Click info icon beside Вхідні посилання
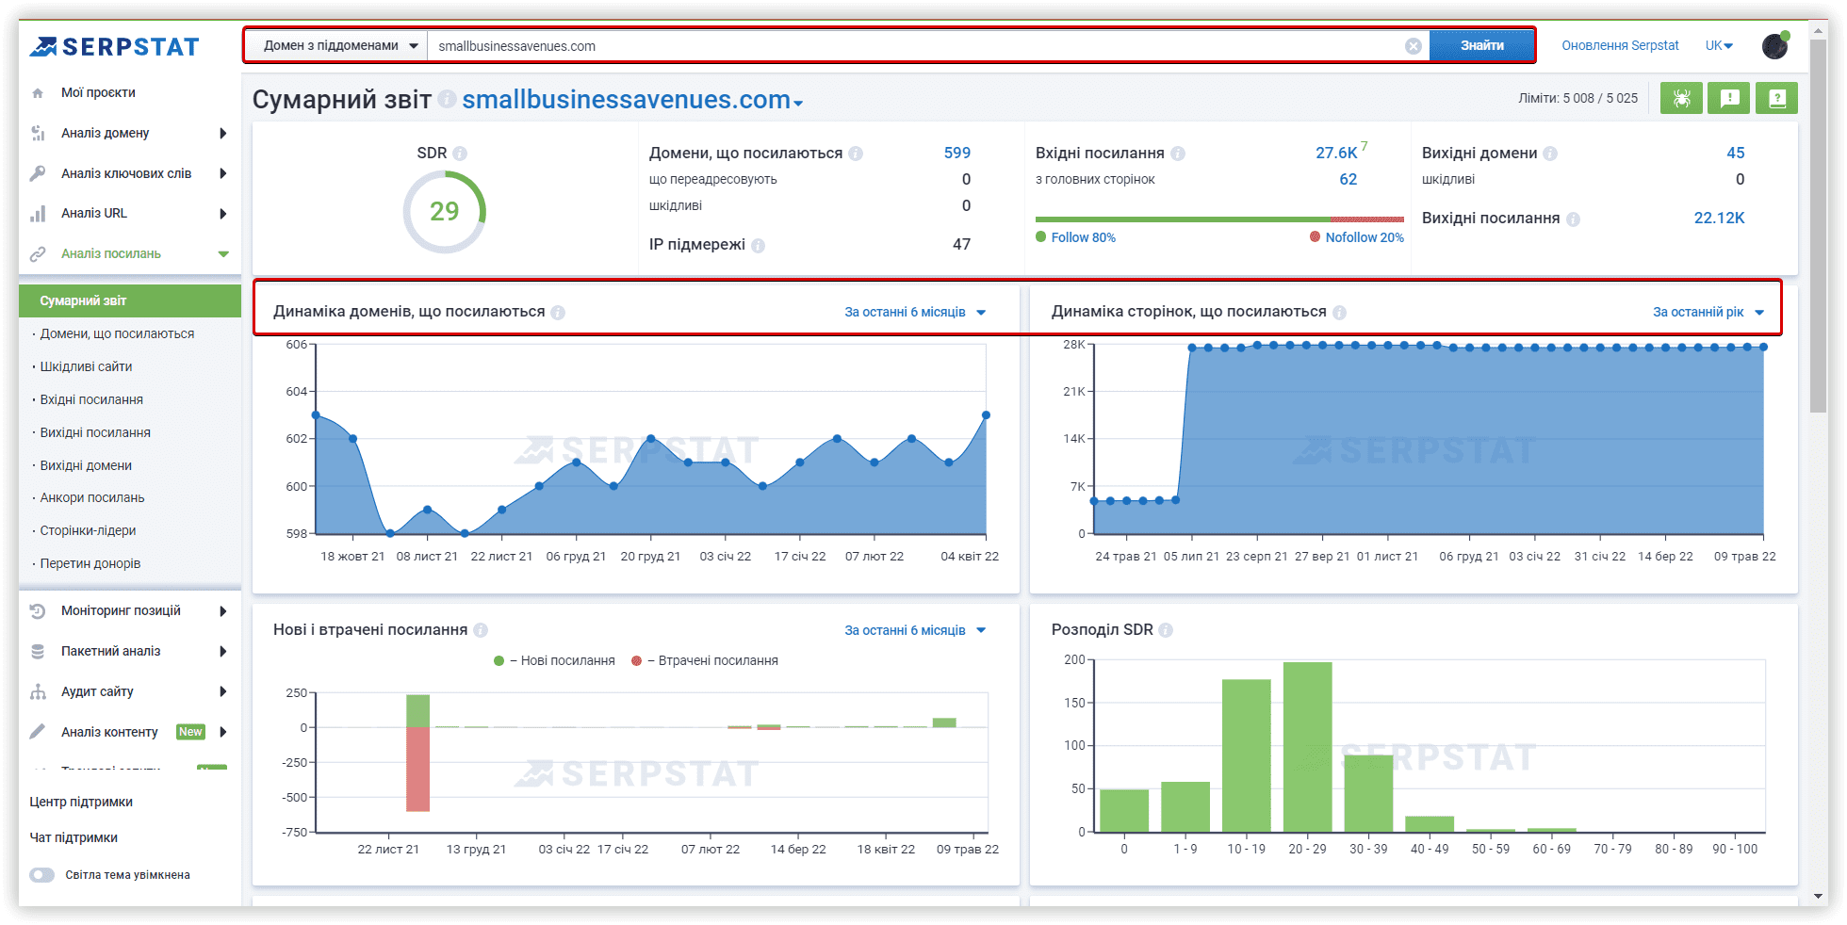Image resolution: width=1847 pixels, height=925 pixels. coord(1178,154)
